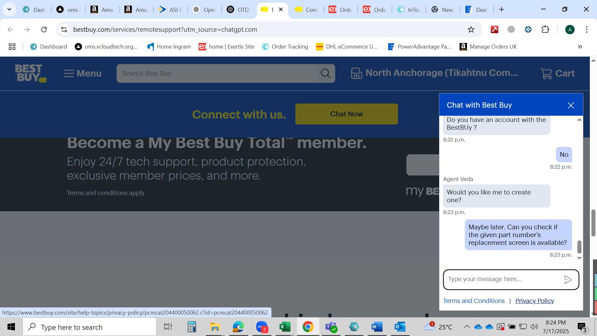Open Microsoft Edge from taskbar
The height and width of the screenshot is (336, 597).
pos(238,327)
